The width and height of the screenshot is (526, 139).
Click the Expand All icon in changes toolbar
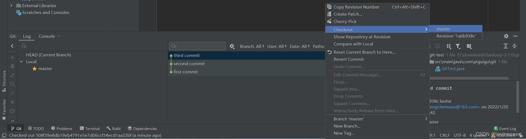point(505,46)
